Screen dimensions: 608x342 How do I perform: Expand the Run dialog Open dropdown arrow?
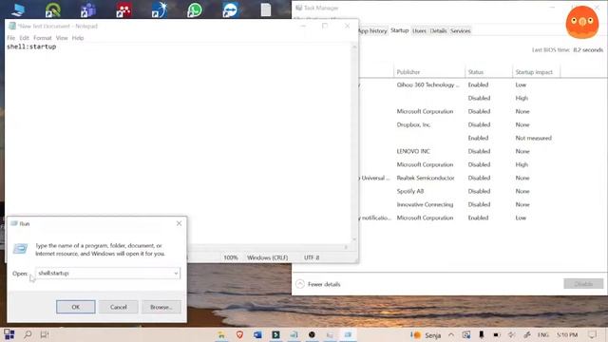pos(176,273)
